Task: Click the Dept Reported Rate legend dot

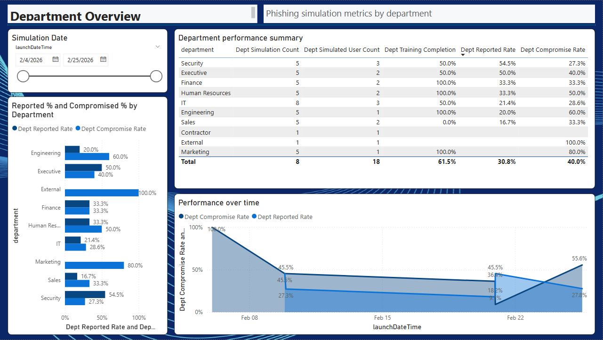Action: point(15,129)
